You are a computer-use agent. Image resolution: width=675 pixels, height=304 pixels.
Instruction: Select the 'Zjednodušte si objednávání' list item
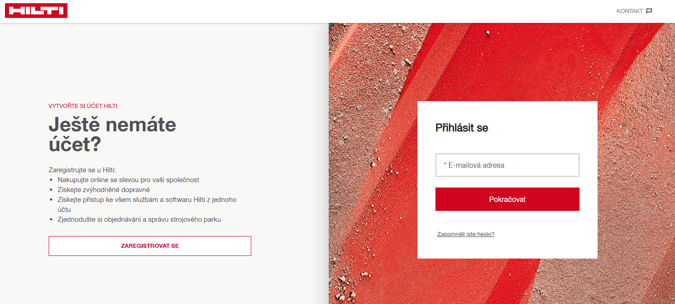(139, 219)
